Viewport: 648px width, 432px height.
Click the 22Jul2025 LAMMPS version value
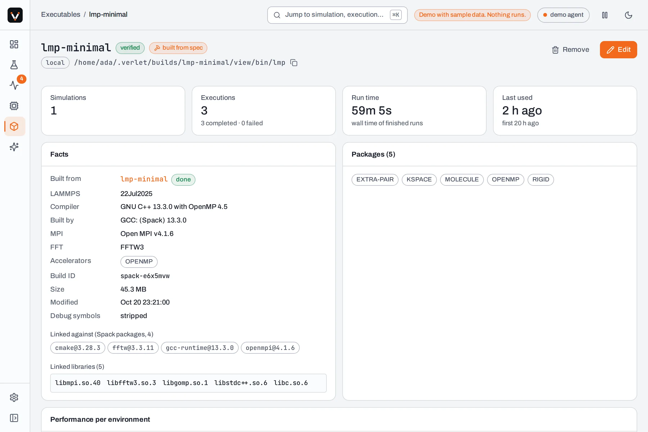coord(136,194)
